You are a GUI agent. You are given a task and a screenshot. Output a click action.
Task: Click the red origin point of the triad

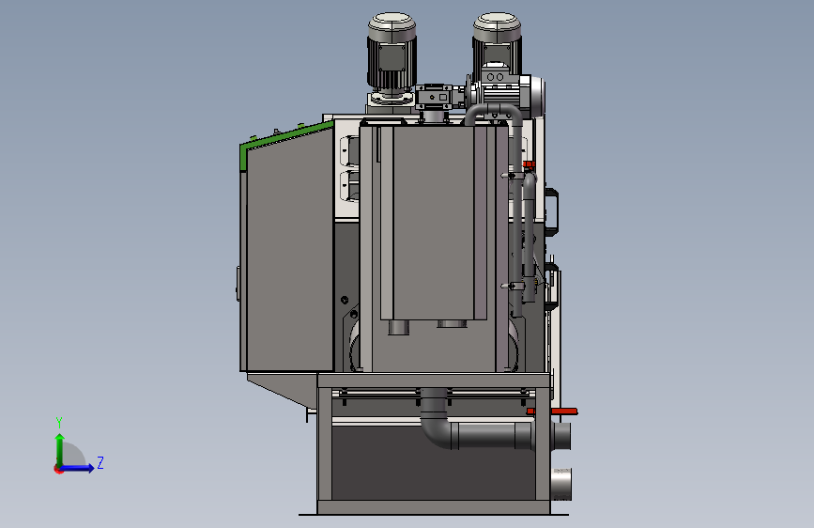pyautogui.click(x=58, y=469)
